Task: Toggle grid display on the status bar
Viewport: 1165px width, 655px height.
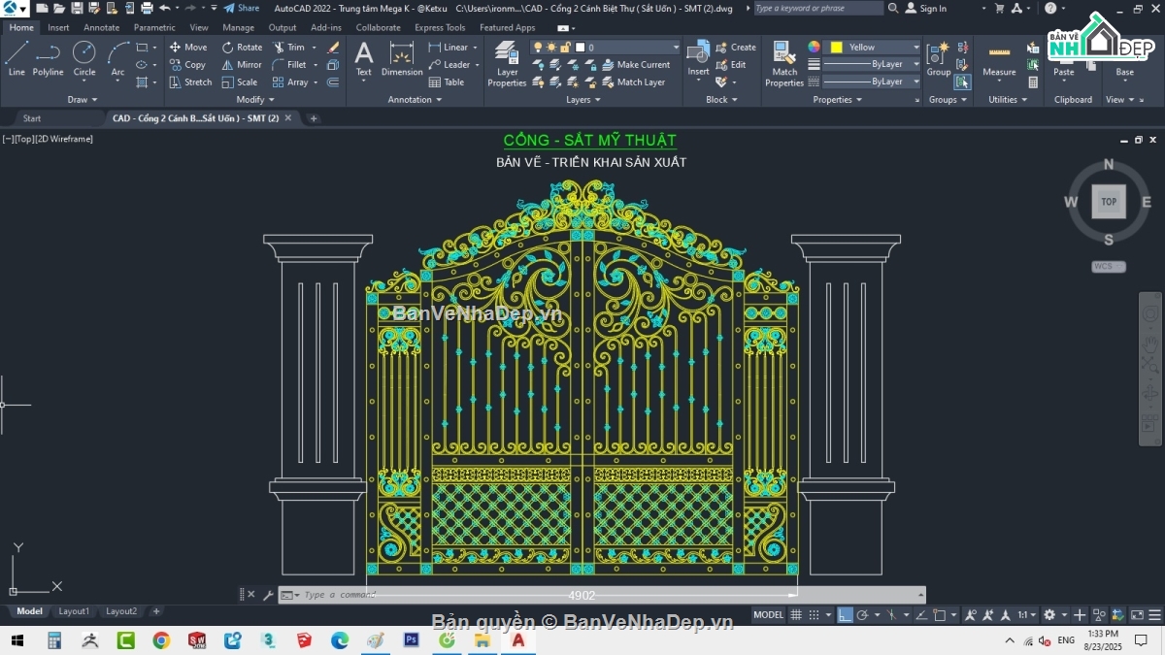Action: [796, 614]
